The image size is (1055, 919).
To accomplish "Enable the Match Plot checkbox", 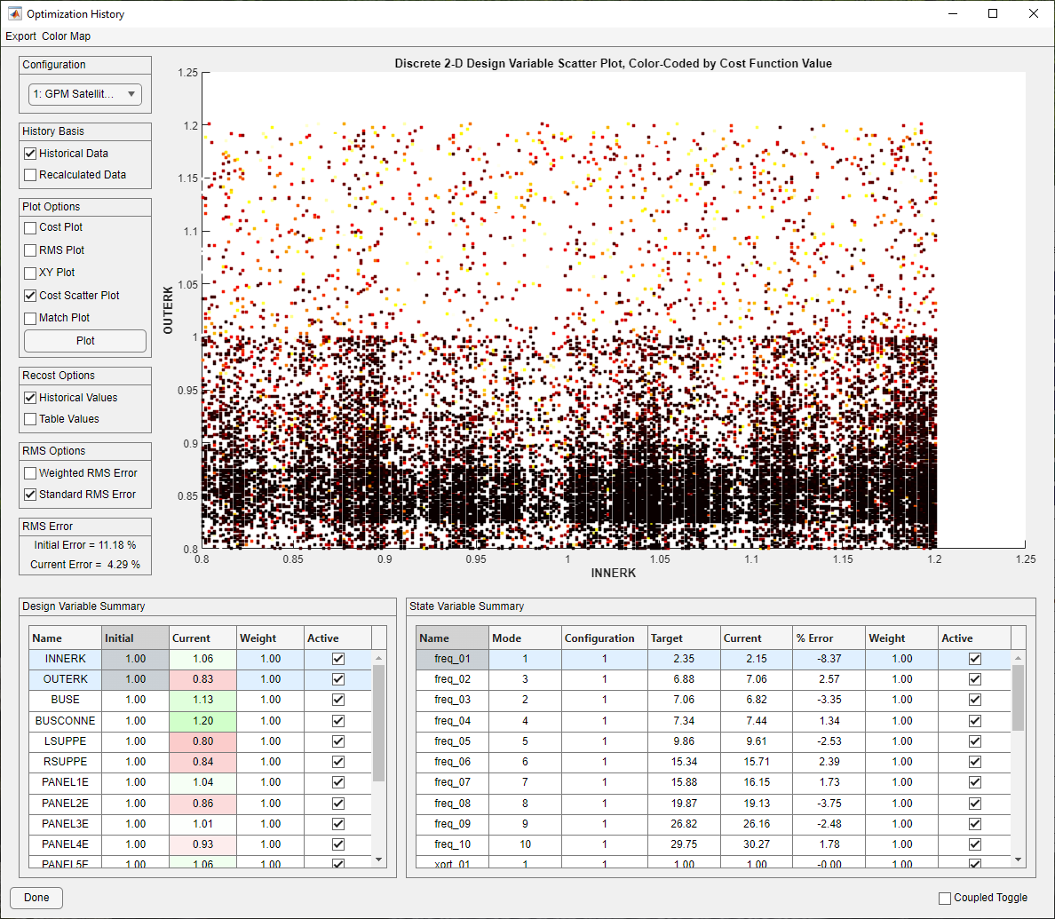I will pos(30,318).
